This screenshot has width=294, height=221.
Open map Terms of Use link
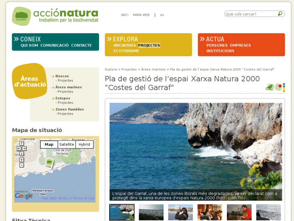[84, 198]
